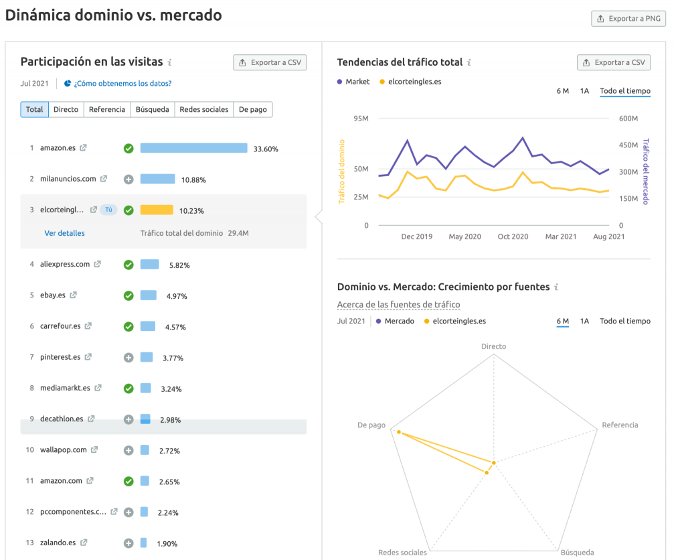Open the elcorteingles external link icon

point(93,210)
